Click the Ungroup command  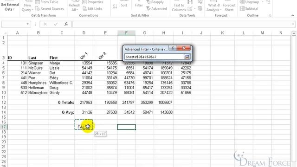click(250, 2)
